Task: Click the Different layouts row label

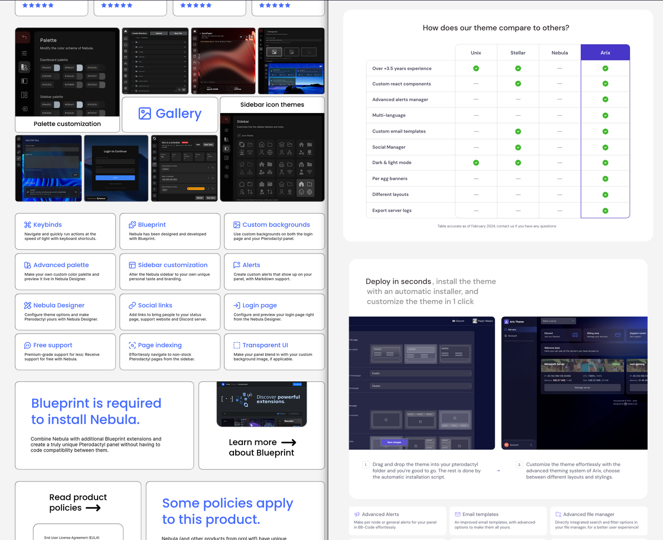Action: 390,194
